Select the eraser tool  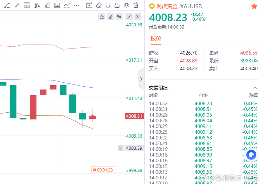pyautogui.click(x=99, y=5)
